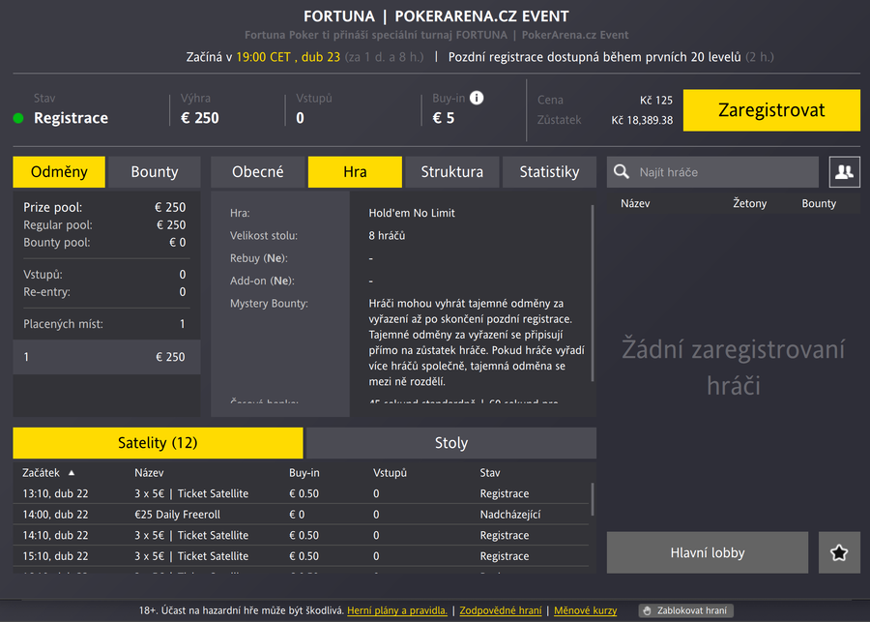The width and height of the screenshot is (870, 622).
Task: Click the satellites Buy-in column header
Action: 304,473
